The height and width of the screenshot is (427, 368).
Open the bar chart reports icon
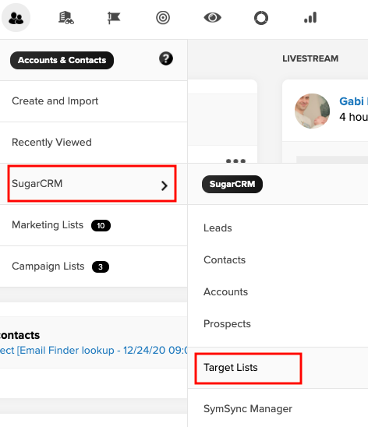[310, 18]
